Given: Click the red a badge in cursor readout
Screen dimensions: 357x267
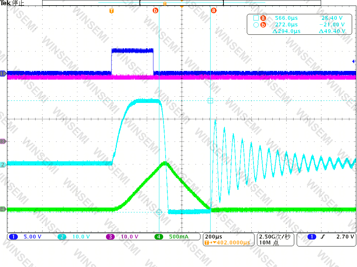Looking at the screenshot, I should pyautogui.click(x=263, y=18).
